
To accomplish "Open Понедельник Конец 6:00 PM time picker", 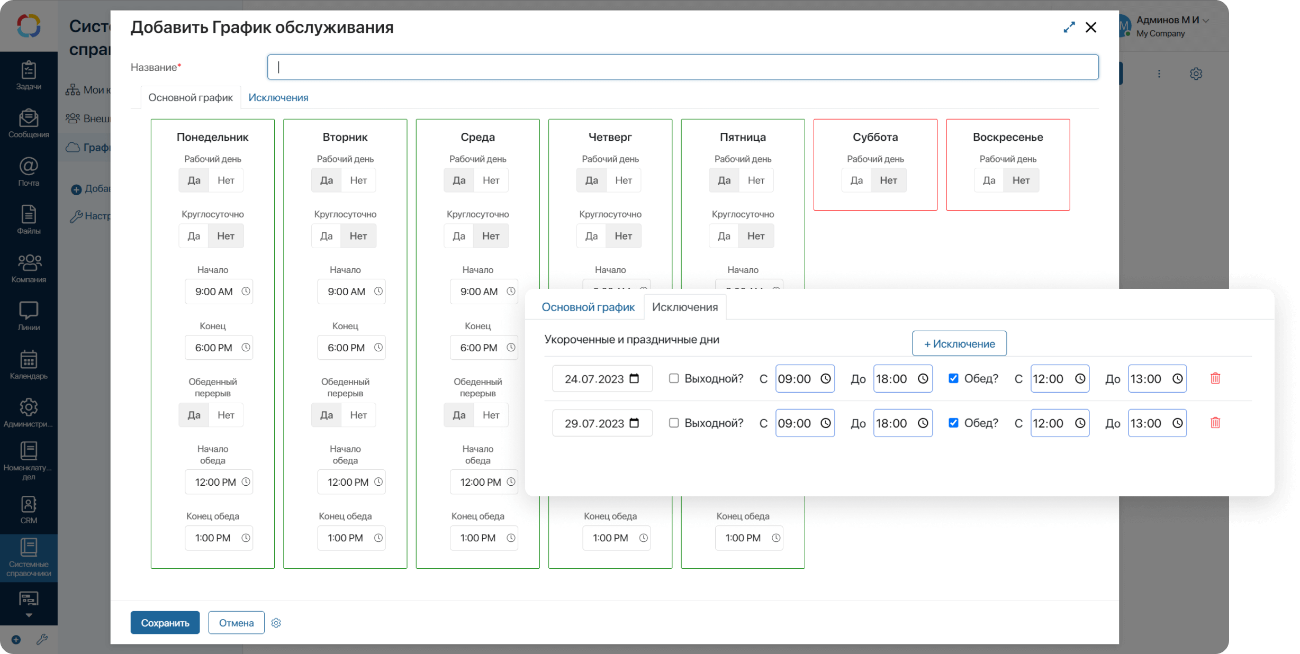I will (219, 348).
